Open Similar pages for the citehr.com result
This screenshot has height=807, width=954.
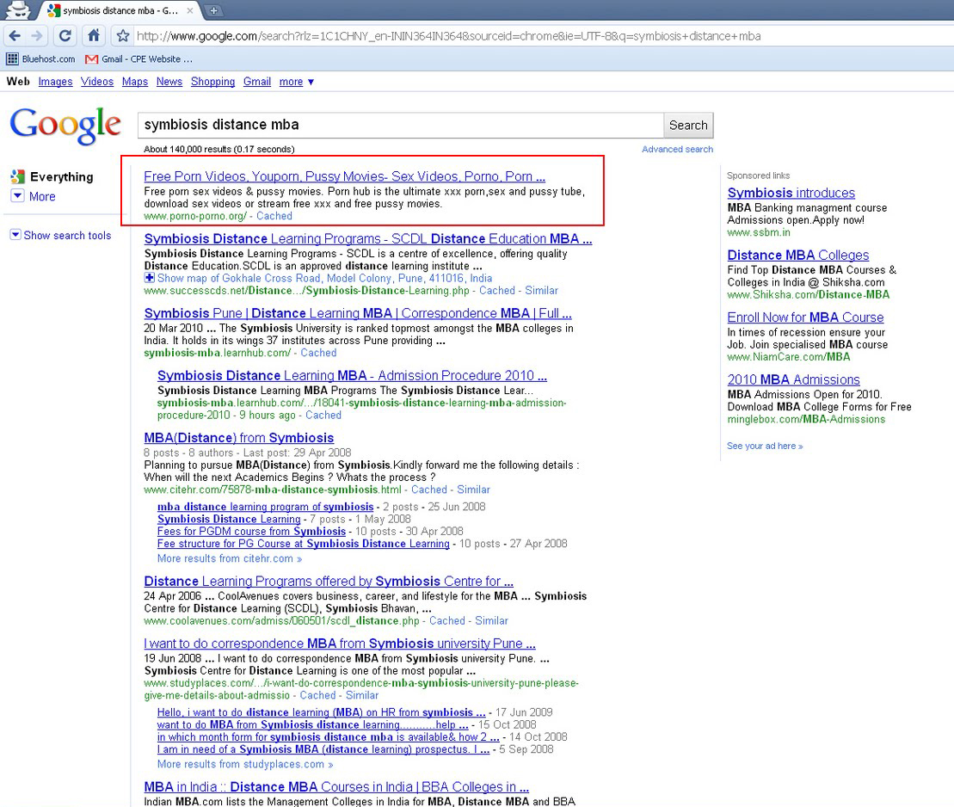click(x=473, y=490)
